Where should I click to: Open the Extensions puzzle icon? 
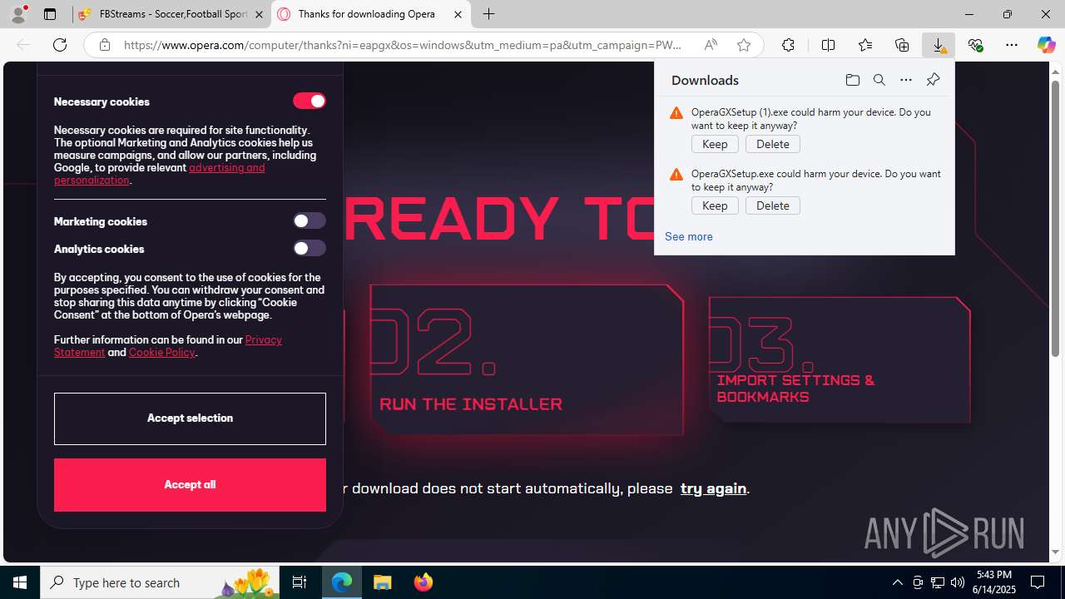coord(788,45)
